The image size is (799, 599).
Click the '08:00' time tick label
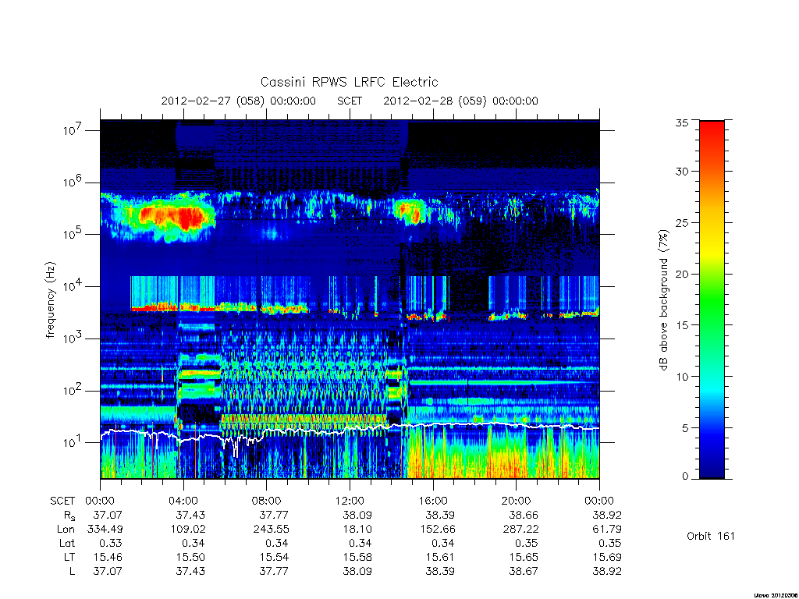(266, 502)
